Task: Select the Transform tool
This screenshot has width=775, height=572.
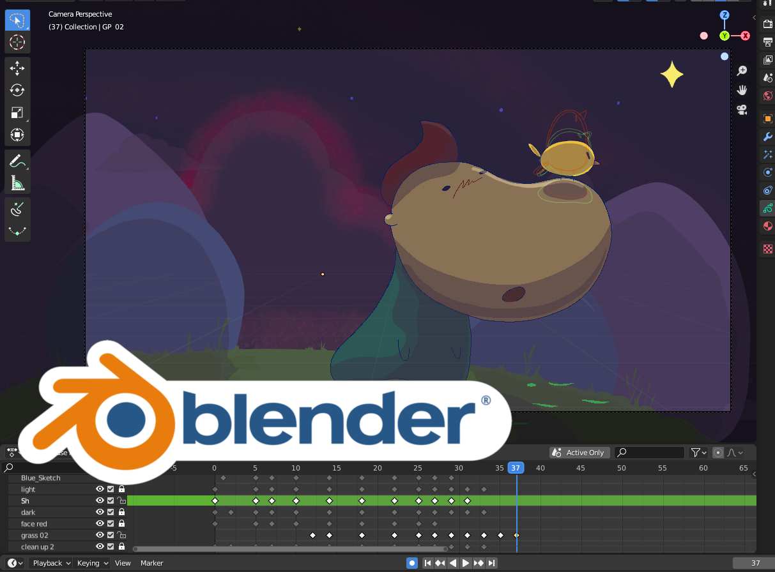Action: pyautogui.click(x=17, y=135)
